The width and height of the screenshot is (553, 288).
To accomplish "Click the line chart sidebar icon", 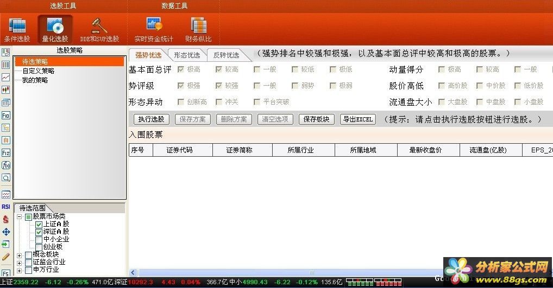I will [5, 77].
